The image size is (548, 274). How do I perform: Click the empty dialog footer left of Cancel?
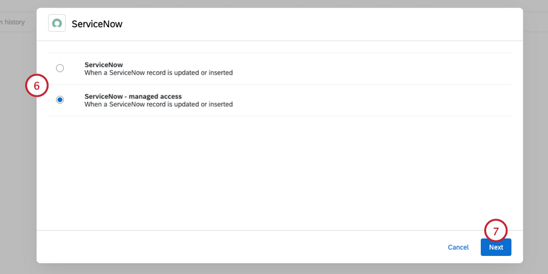[x=226, y=247]
